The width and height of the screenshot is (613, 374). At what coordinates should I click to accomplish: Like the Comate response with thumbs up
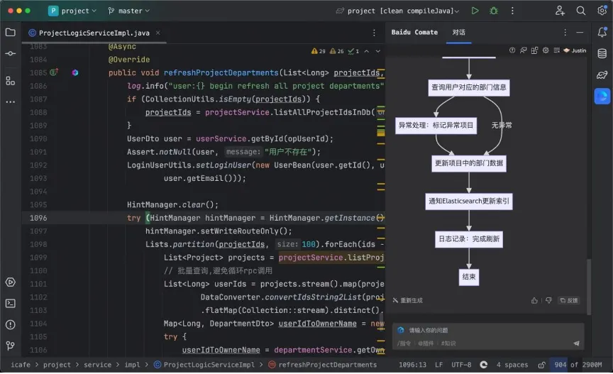pos(535,300)
